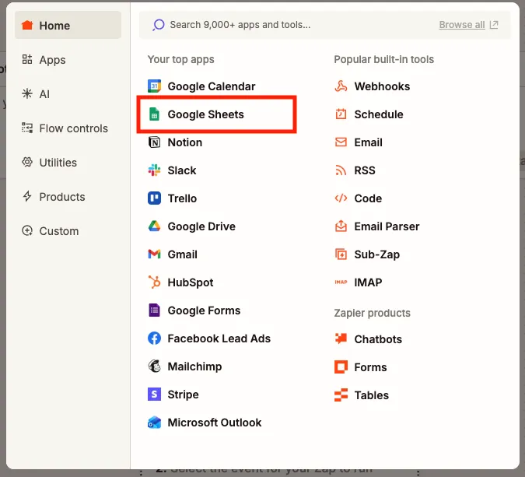
Task: Pick the Notion label
Action: click(x=185, y=142)
